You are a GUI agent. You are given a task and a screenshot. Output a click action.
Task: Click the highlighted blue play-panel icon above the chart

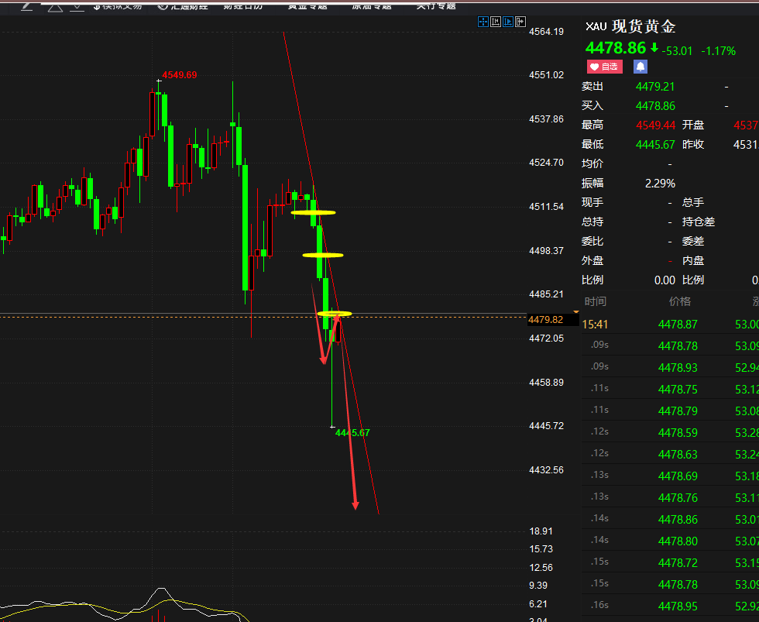pyautogui.click(x=508, y=21)
